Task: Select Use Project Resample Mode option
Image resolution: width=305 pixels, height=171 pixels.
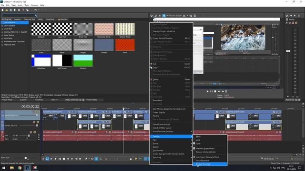Action: click(210, 157)
